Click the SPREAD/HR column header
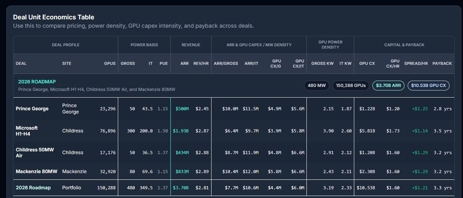Image resolution: width=463 pixels, height=198 pixels. click(x=416, y=64)
